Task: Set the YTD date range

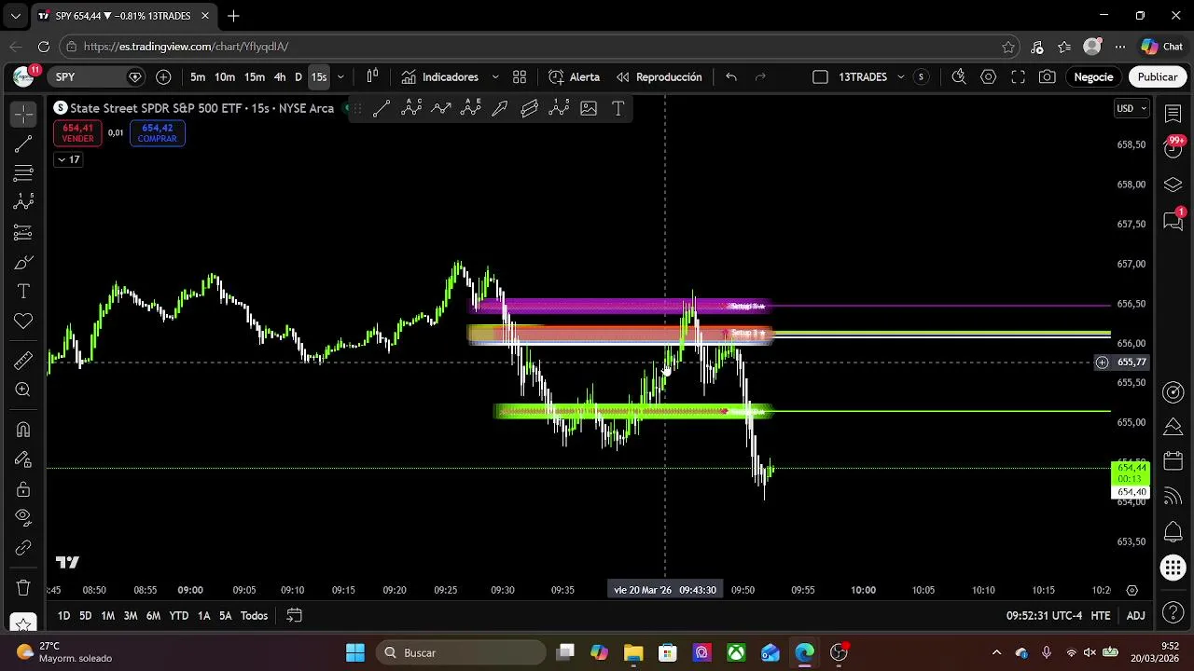Action: tap(178, 616)
